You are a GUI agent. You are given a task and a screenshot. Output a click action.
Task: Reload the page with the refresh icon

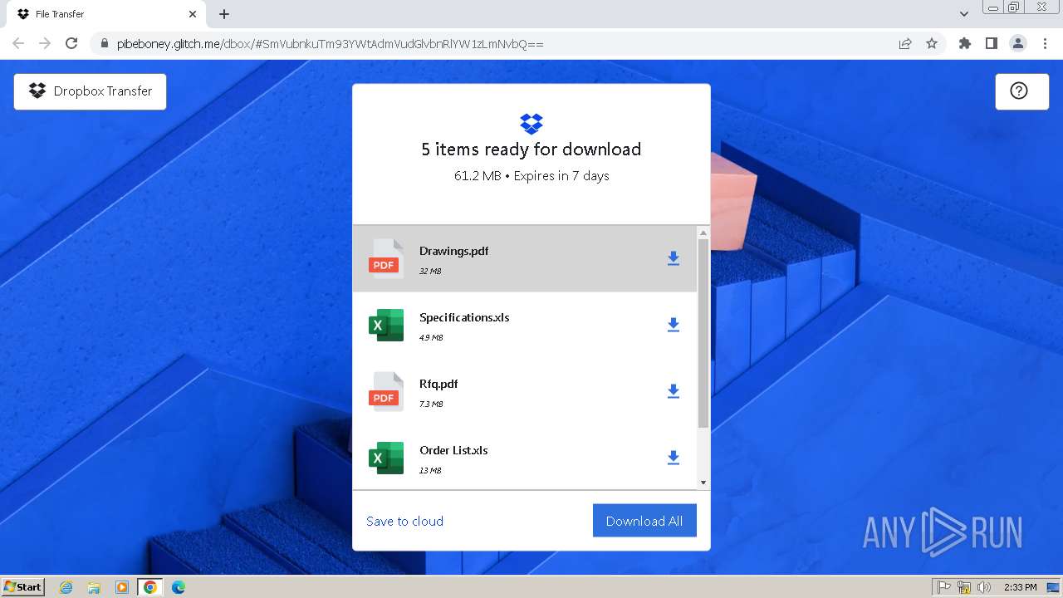pyautogui.click(x=71, y=43)
